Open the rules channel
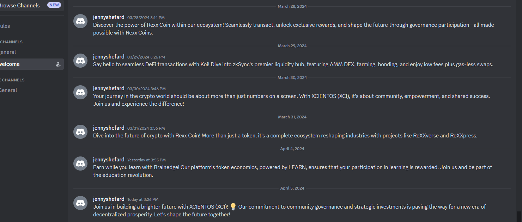Screen dimensions: 522x222 5,26
